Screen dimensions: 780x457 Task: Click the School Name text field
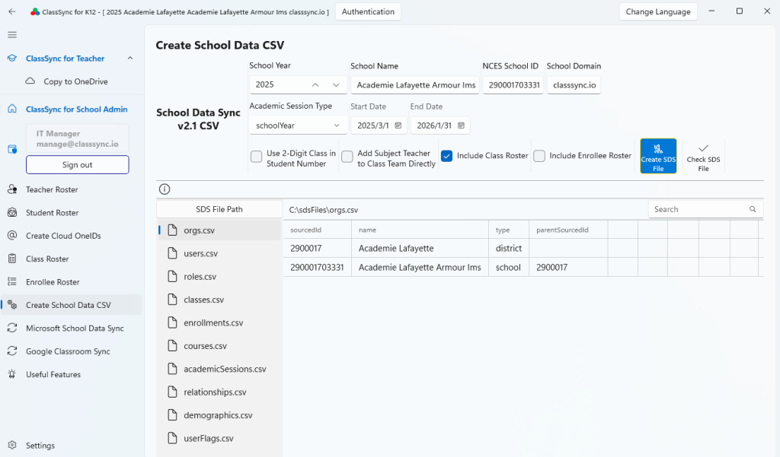coord(415,85)
